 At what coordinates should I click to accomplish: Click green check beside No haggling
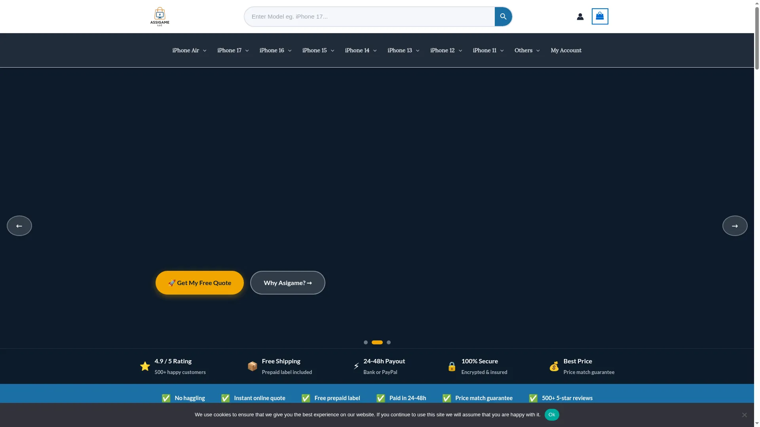coord(166,398)
